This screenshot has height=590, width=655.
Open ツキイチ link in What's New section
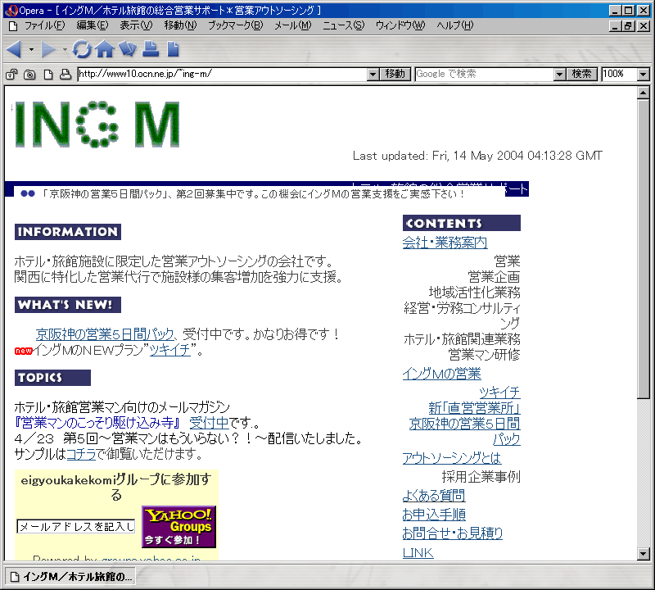tap(169, 350)
